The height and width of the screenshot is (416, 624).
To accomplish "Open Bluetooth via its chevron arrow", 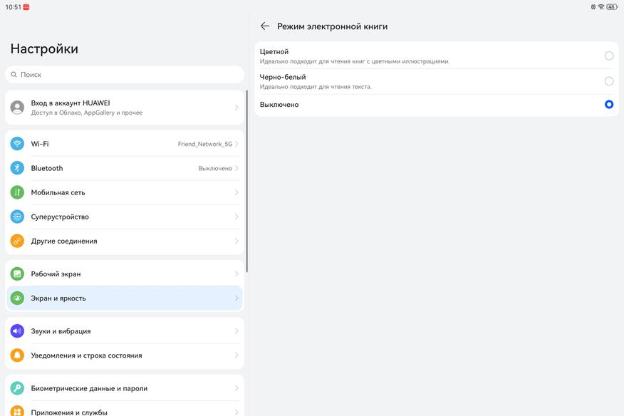I will [x=236, y=168].
